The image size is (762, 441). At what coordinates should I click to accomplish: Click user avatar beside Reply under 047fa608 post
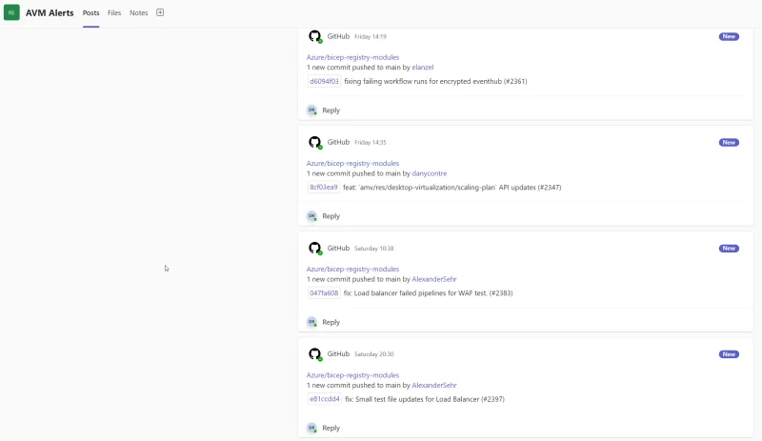(312, 322)
